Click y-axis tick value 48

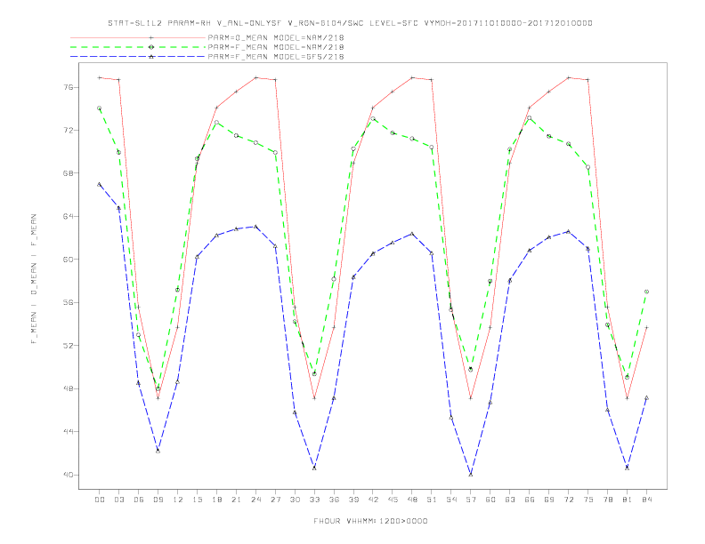coord(68,388)
